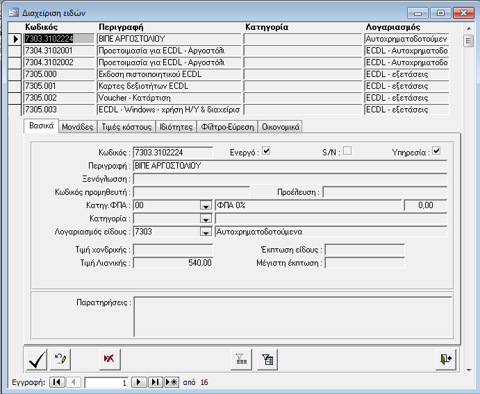Click the Παρατηρήσεις text area
Image resolution: width=480 pixels, height=394 pixels.
292,316
